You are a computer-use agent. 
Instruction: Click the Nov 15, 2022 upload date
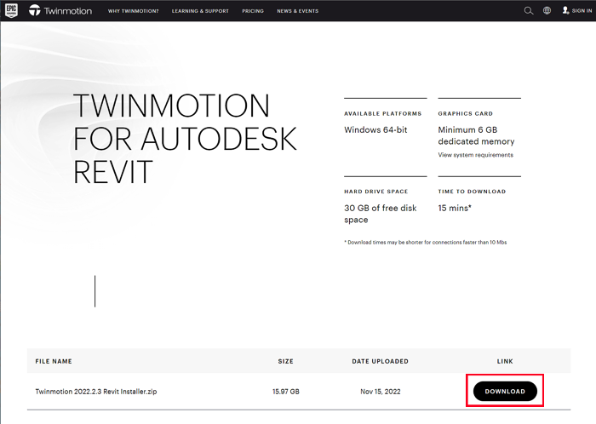(380, 391)
